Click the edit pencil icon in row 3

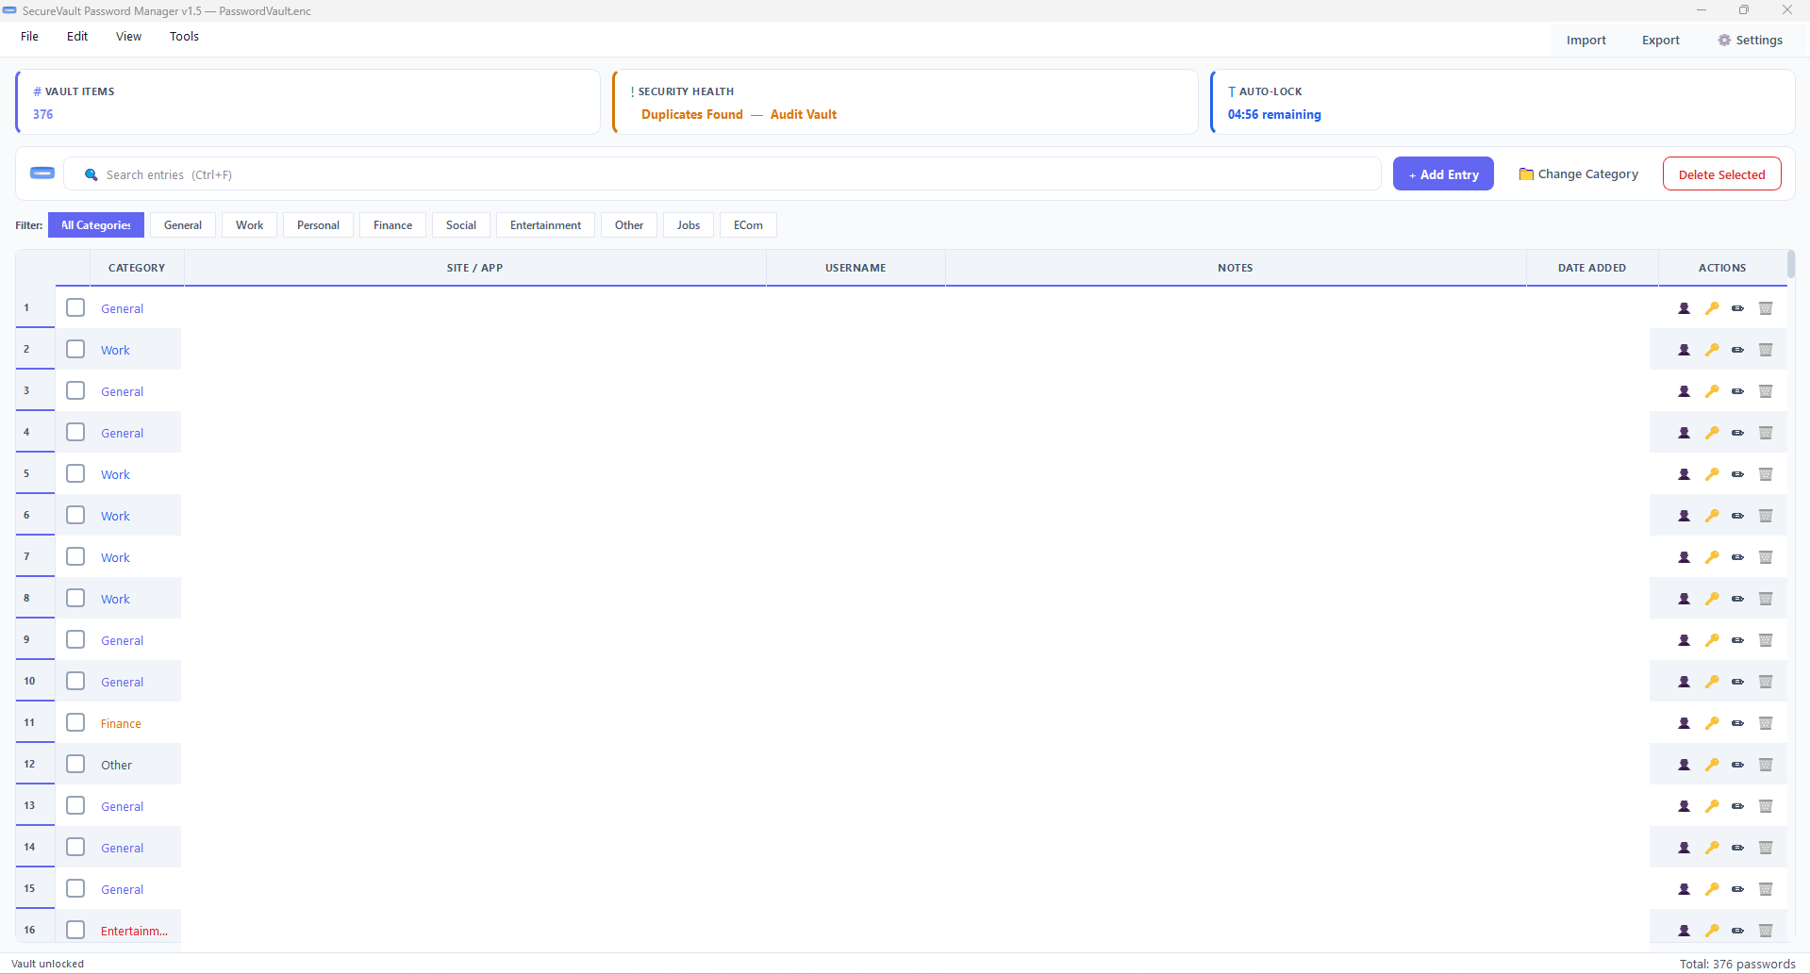(1737, 391)
